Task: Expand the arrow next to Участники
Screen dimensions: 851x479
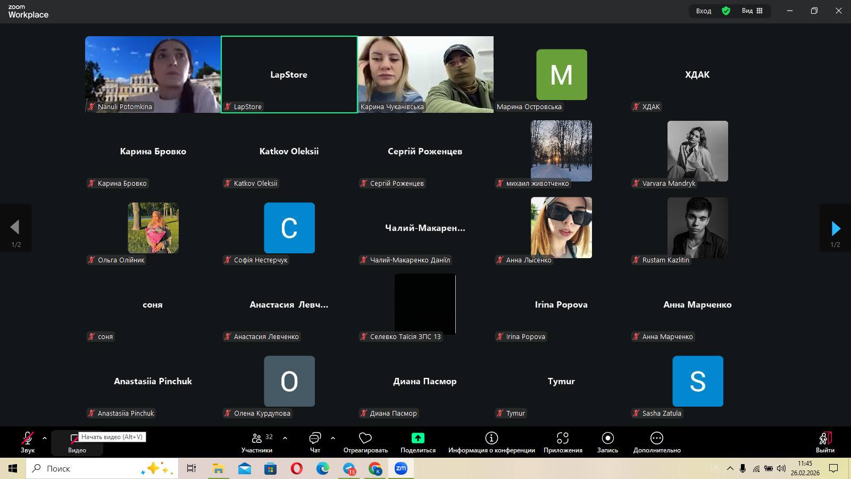Action: tap(285, 438)
